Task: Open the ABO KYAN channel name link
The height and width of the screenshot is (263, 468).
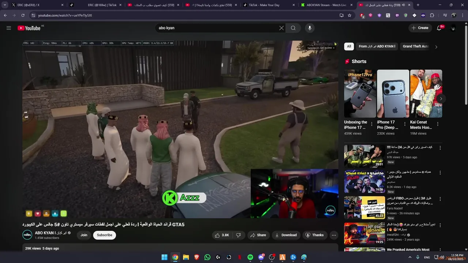Action: pyautogui.click(x=50, y=233)
